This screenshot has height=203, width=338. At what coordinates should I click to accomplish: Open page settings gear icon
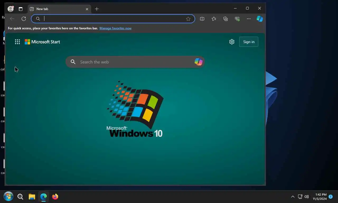(x=232, y=42)
